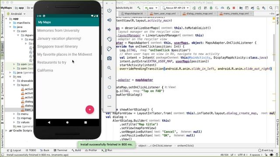Open the Android project view dropdown
The height and width of the screenshot is (157, 280).
pyautogui.click(x=16, y=14)
